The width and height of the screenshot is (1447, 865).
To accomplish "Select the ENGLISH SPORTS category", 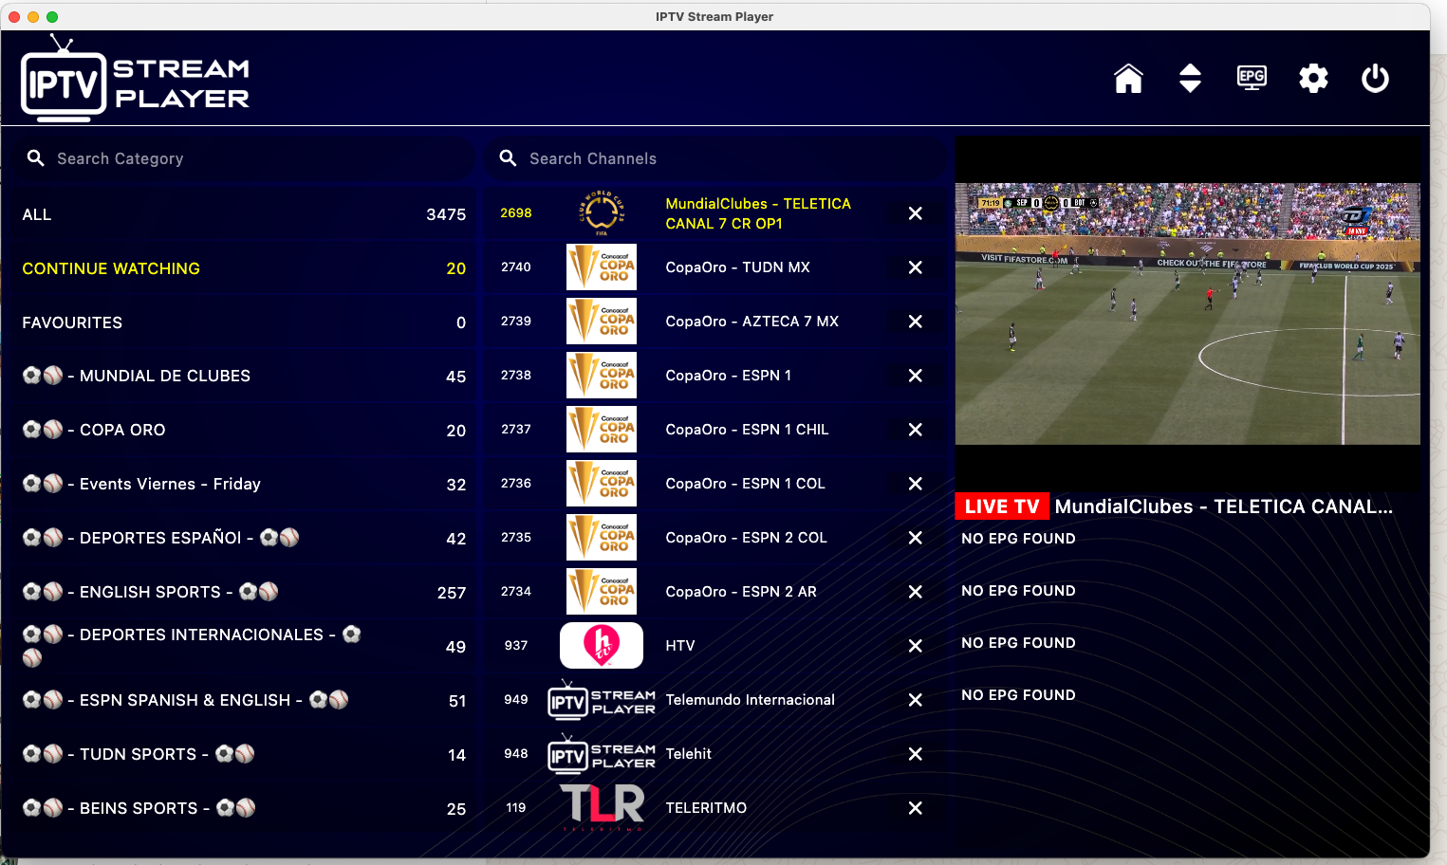I will (x=243, y=592).
